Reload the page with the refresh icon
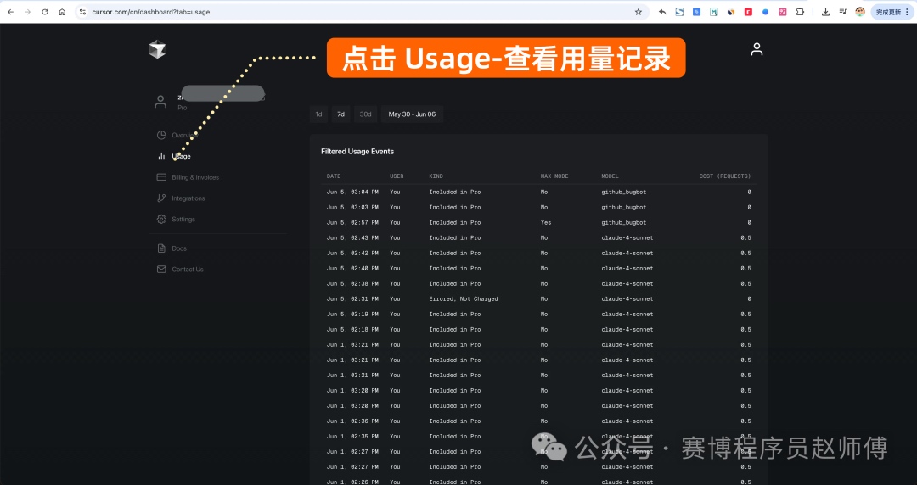 (44, 12)
